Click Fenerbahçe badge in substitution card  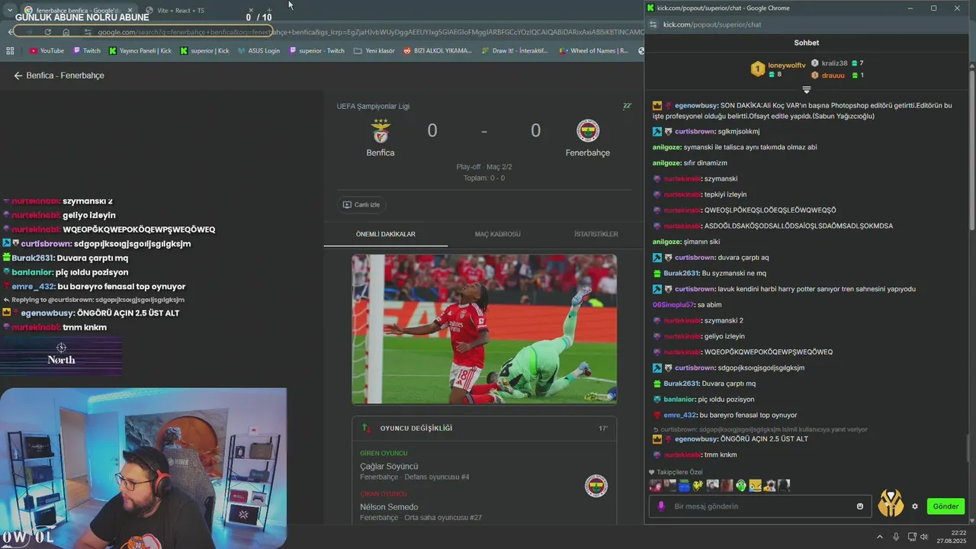pos(596,486)
